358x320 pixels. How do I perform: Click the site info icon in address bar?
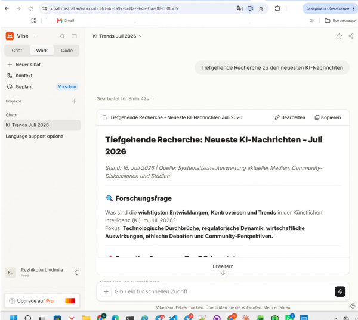coord(45,8)
